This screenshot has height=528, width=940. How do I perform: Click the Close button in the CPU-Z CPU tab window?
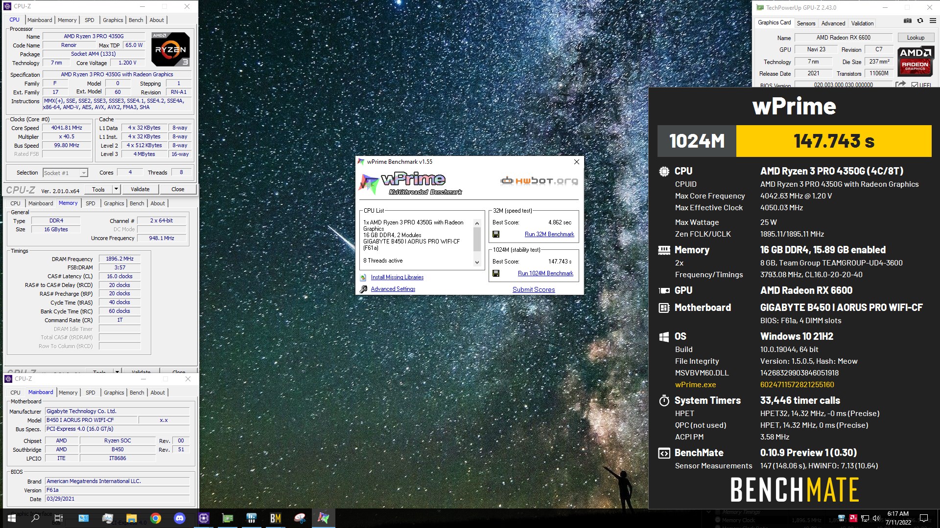point(178,189)
